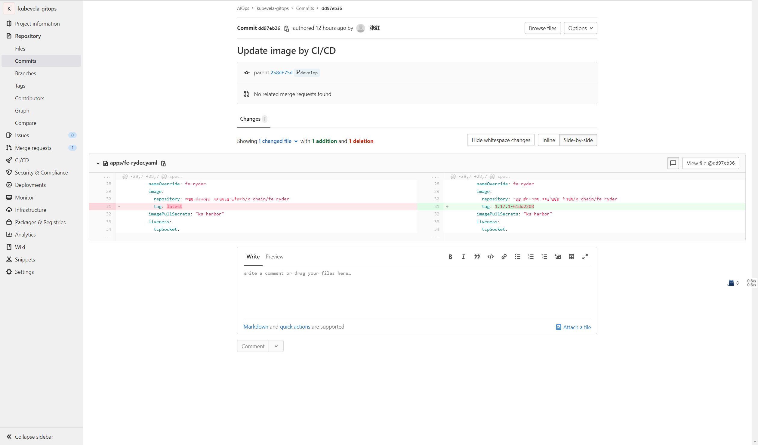Toggle bold formatting in comment editor
Image resolution: width=758 pixels, height=445 pixels.
pyautogui.click(x=450, y=256)
